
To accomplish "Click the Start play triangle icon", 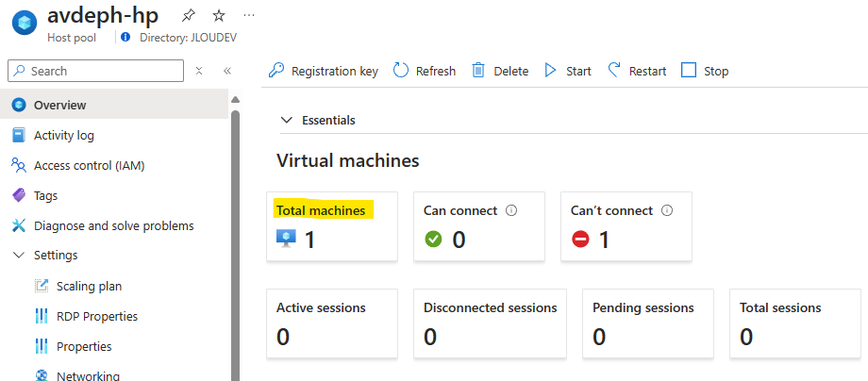I will pyautogui.click(x=550, y=70).
